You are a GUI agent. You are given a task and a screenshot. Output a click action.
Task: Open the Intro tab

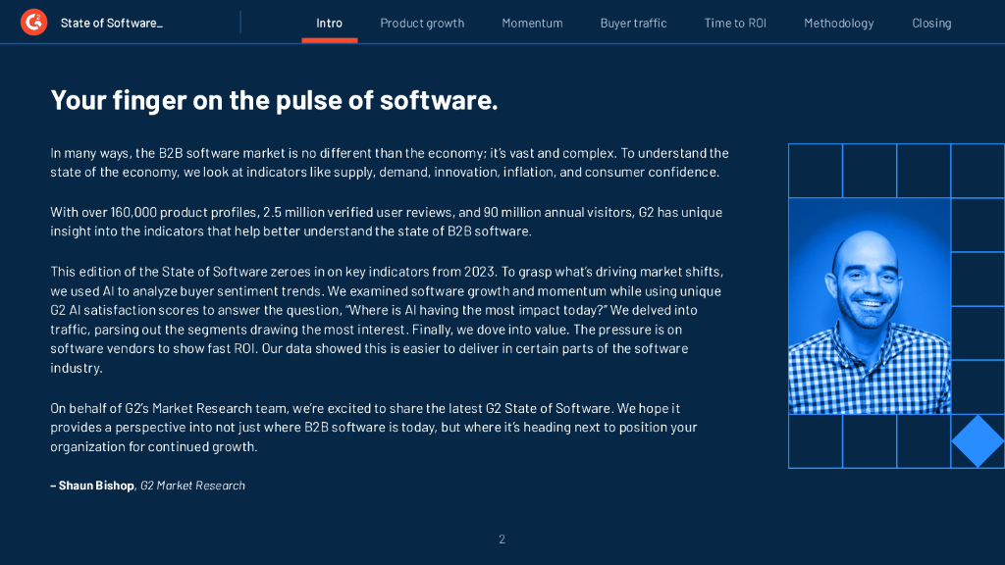(x=330, y=23)
